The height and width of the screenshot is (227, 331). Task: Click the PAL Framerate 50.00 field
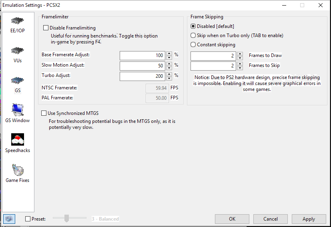[x=157, y=98]
